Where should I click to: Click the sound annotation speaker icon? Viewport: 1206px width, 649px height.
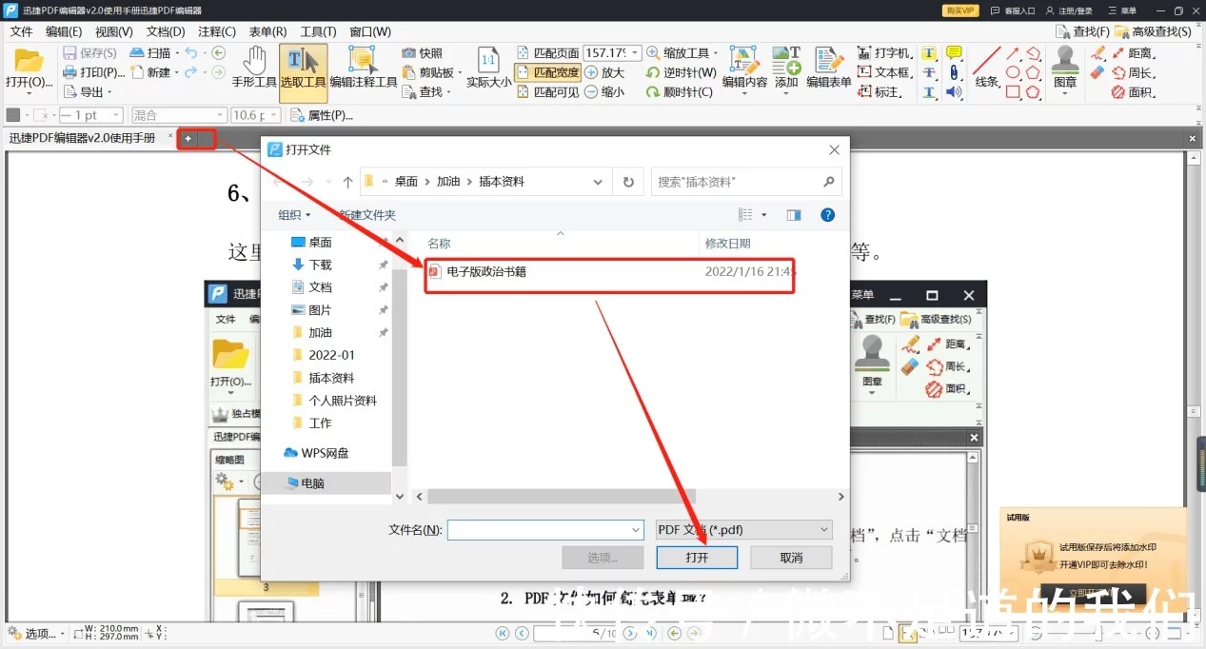tap(953, 92)
